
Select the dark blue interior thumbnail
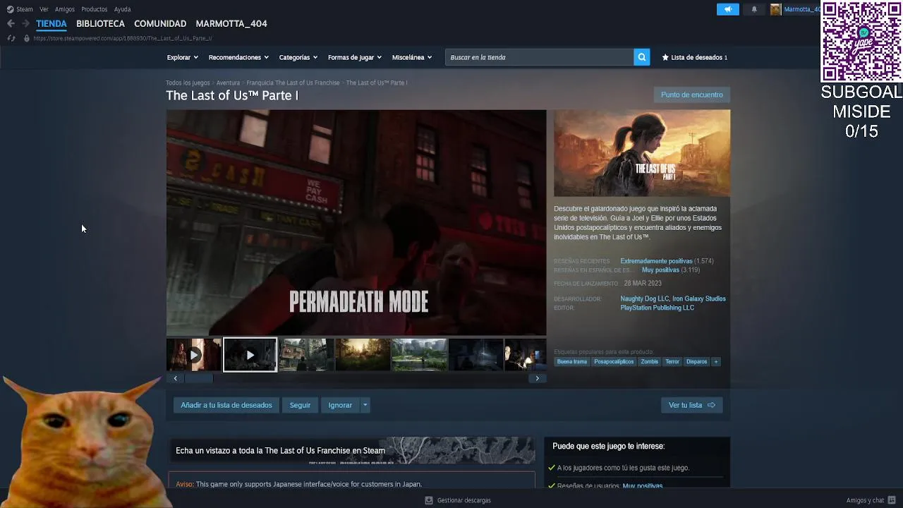475,354
